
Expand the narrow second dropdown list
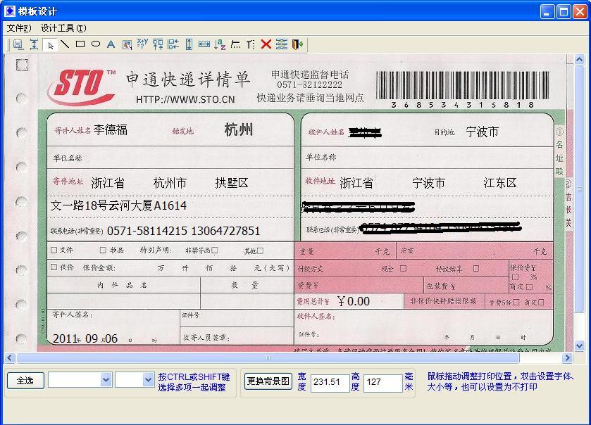pyautogui.click(x=148, y=380)
